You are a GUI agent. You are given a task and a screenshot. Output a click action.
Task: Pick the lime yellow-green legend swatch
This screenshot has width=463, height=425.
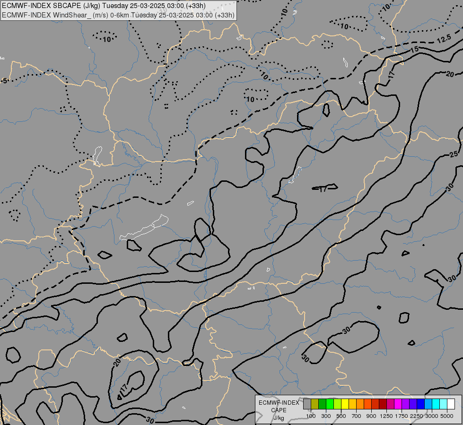(x=338, y=404)
